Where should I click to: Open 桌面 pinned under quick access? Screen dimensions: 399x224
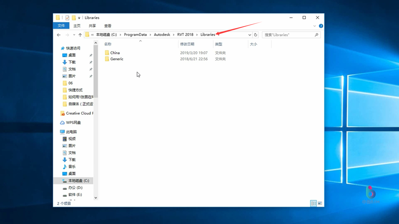(72, 55)
